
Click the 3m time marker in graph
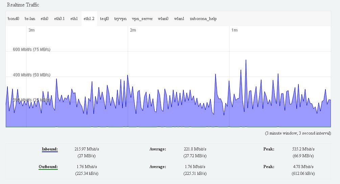pos(31,30)
